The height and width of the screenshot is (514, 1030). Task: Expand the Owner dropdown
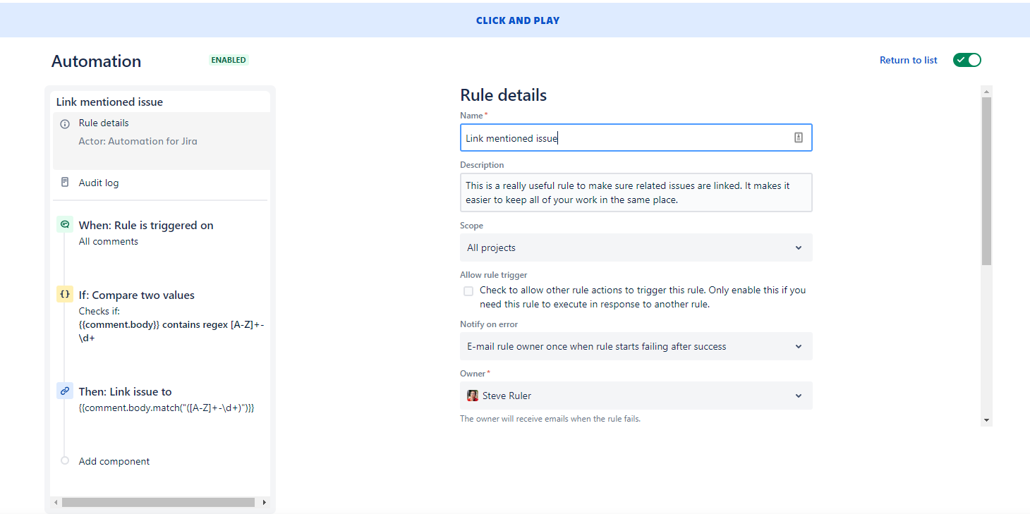pyautogui.click(x=798, y=396)
